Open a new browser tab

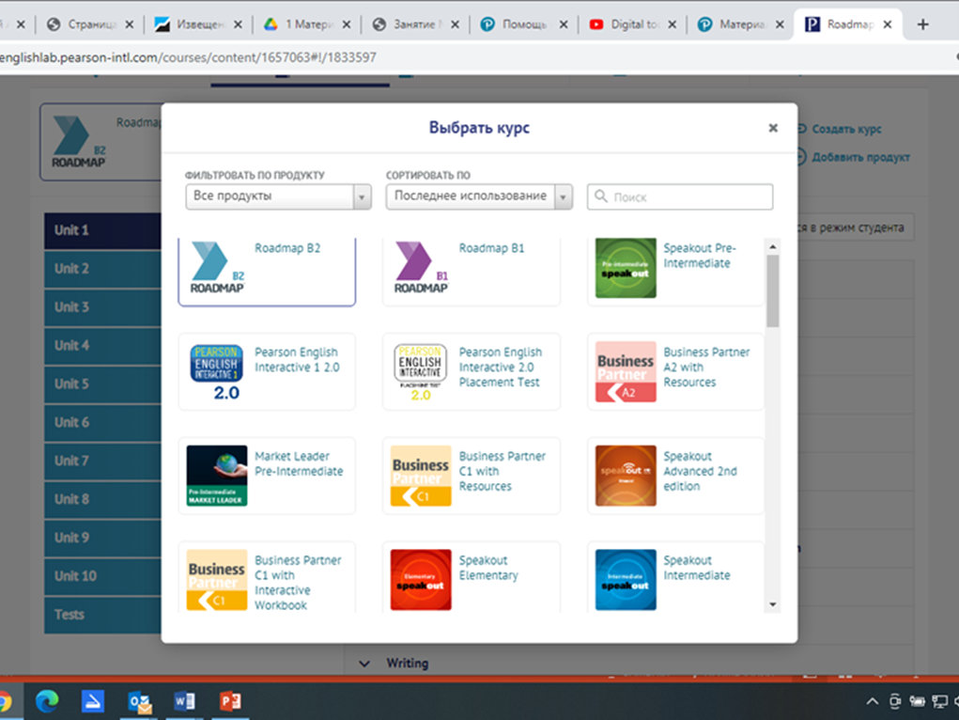pos(923,24)
